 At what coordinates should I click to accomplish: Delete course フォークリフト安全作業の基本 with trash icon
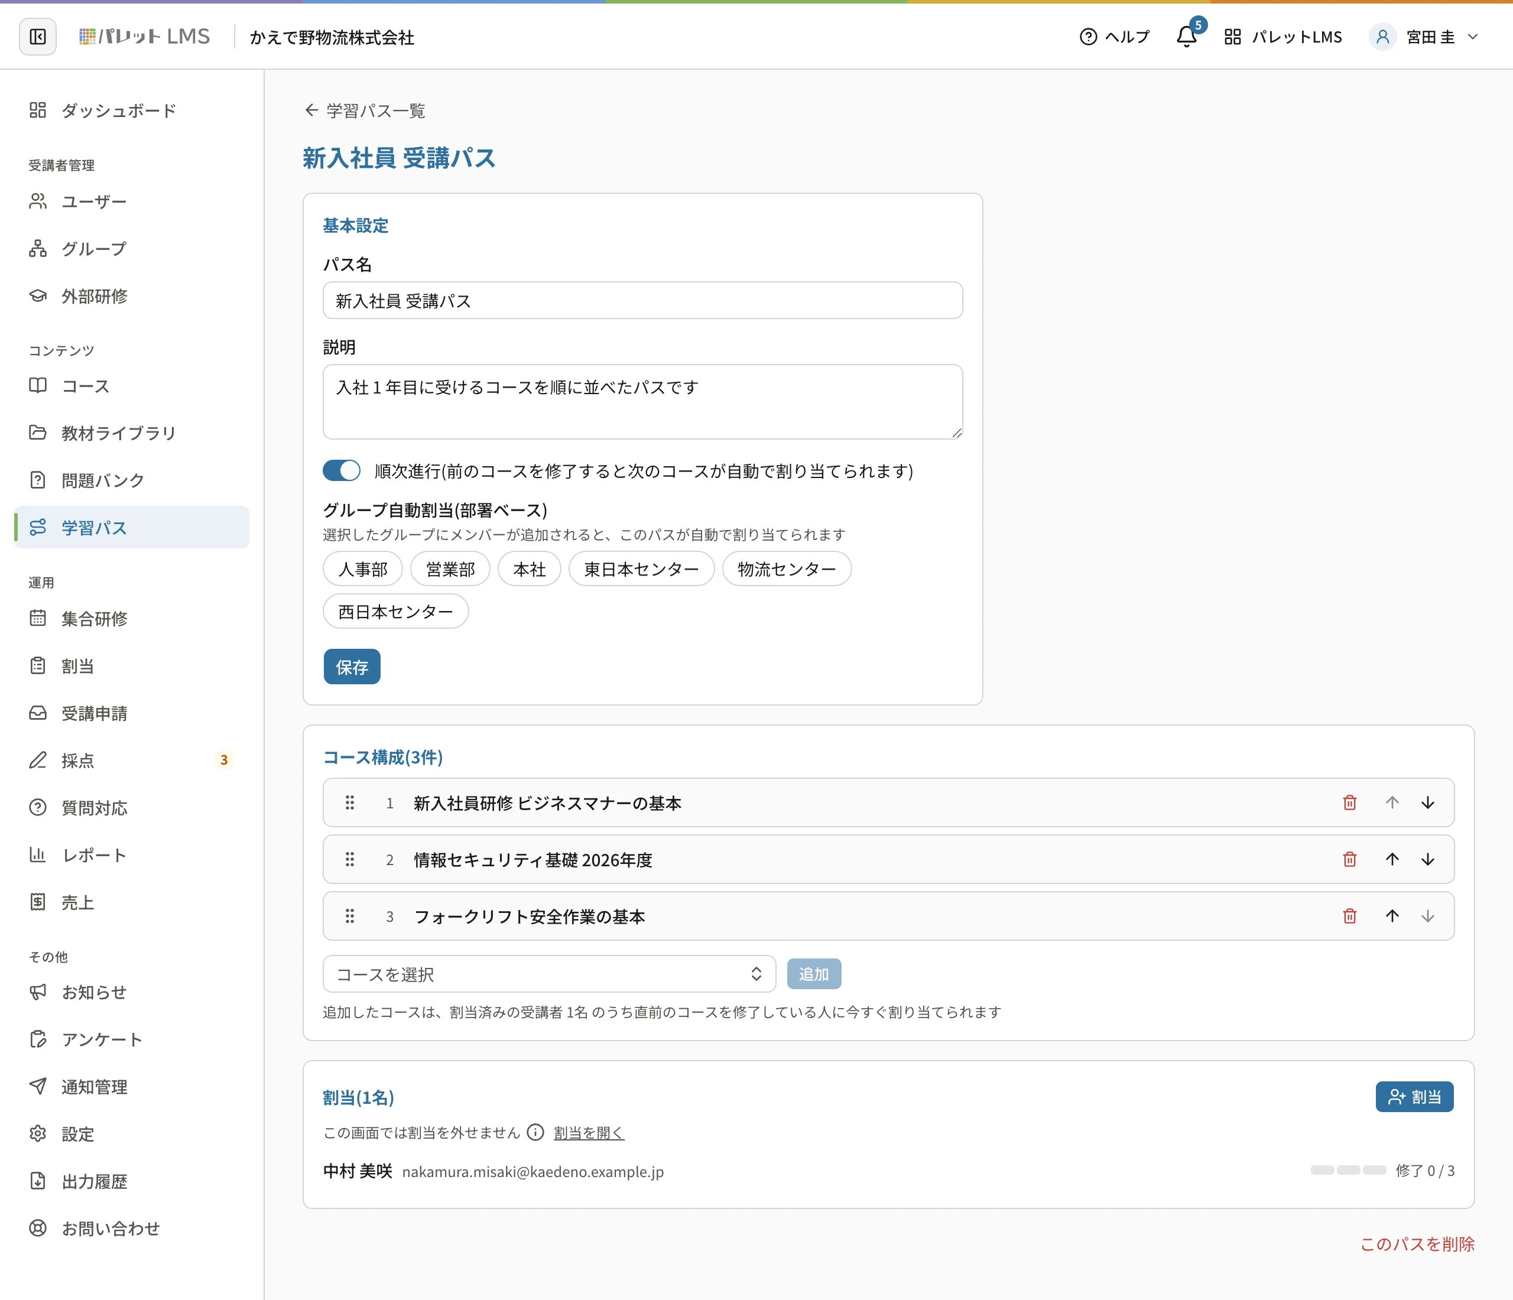pos(1349,916)
